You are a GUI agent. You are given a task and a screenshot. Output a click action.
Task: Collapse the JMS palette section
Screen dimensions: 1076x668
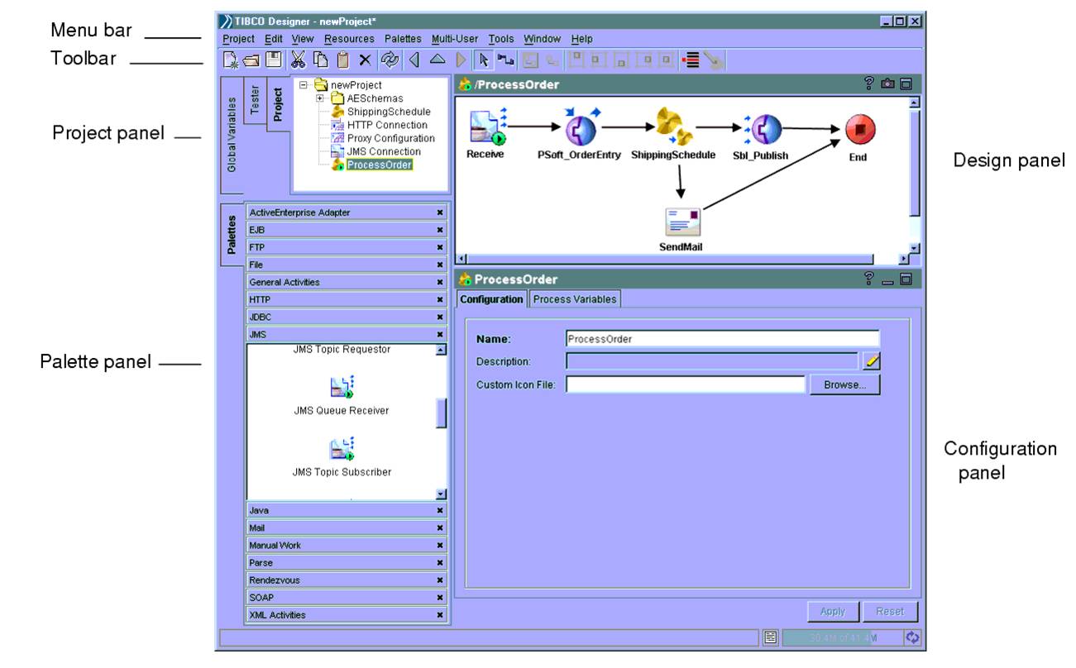click(x=440, y=334)
